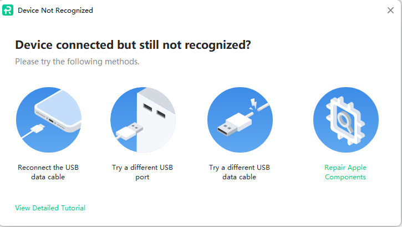Click the green app logo in title bar
This screenshot has width=402, height=227.
coord(8,10)
